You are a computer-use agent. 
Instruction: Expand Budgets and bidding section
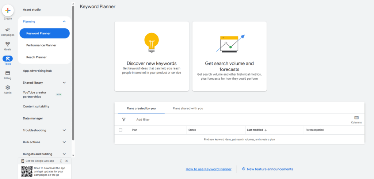(64, 154)
